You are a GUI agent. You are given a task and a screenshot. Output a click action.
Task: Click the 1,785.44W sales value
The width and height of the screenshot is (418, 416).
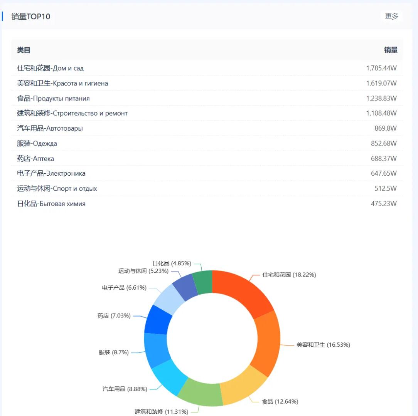click(381, 68)
